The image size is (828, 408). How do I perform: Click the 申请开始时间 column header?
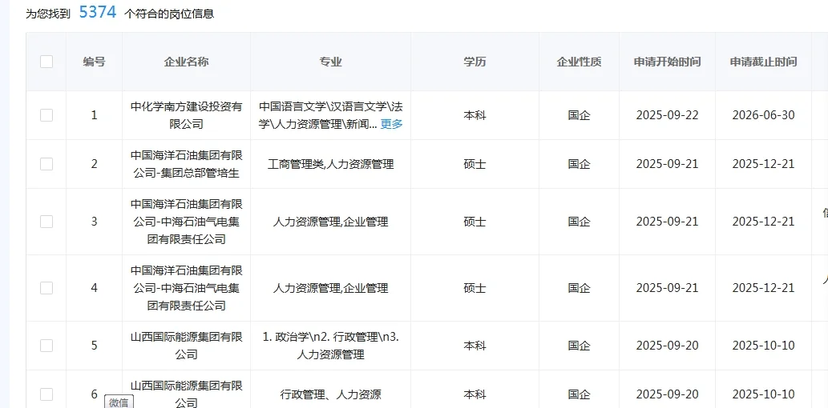coord(668,62)
